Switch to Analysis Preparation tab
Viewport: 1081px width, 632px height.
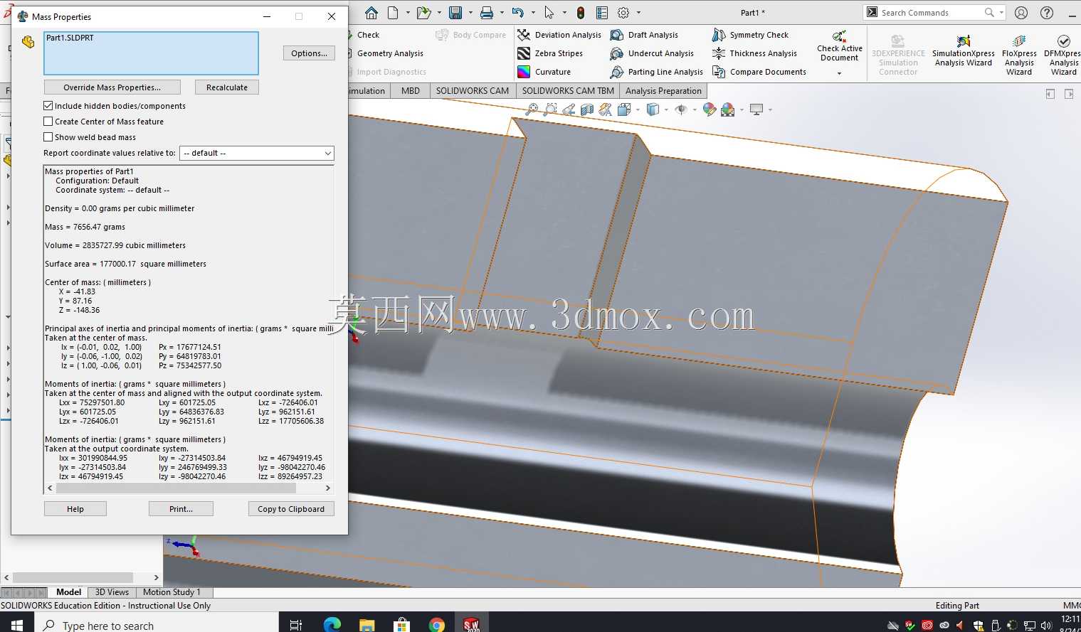(x=663, y=91)
